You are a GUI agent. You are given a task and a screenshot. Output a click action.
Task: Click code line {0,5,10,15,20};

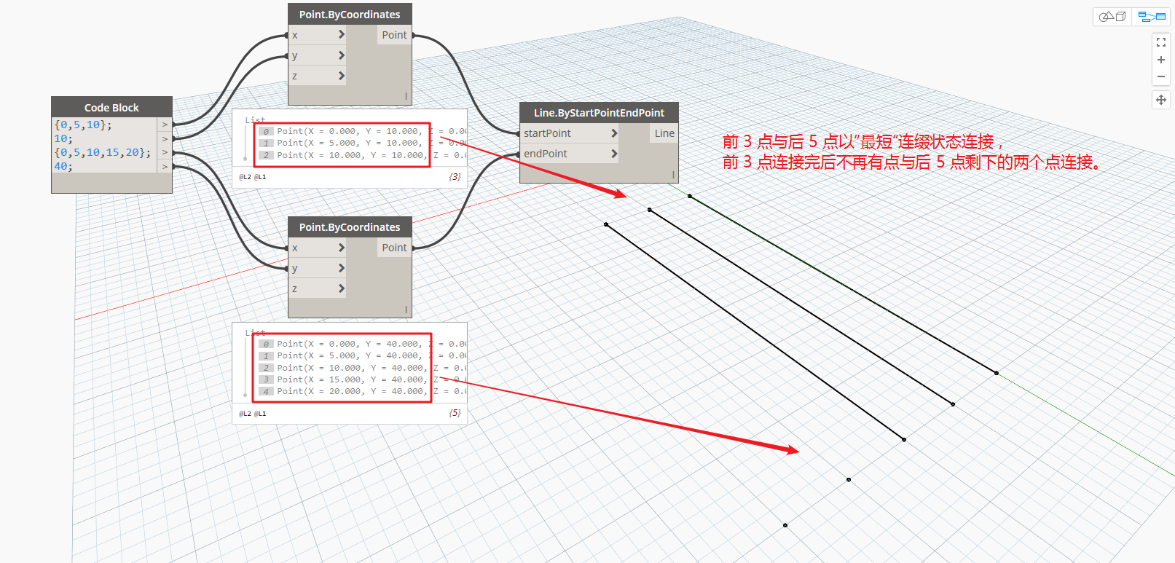click(x=103, y=152)
